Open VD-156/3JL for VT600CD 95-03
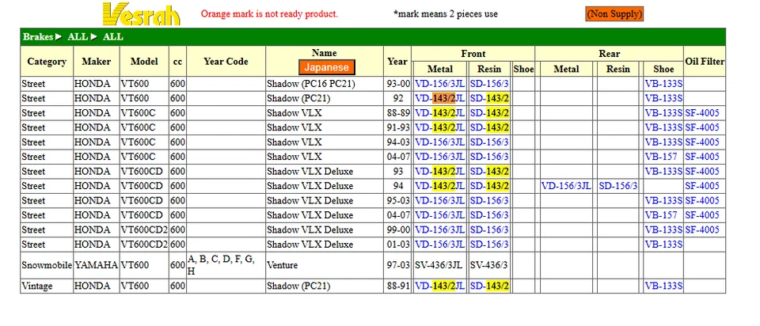 (439, 200)
